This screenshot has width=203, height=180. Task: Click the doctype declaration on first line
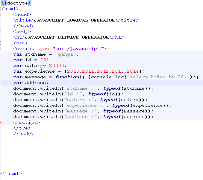point(16,3)
